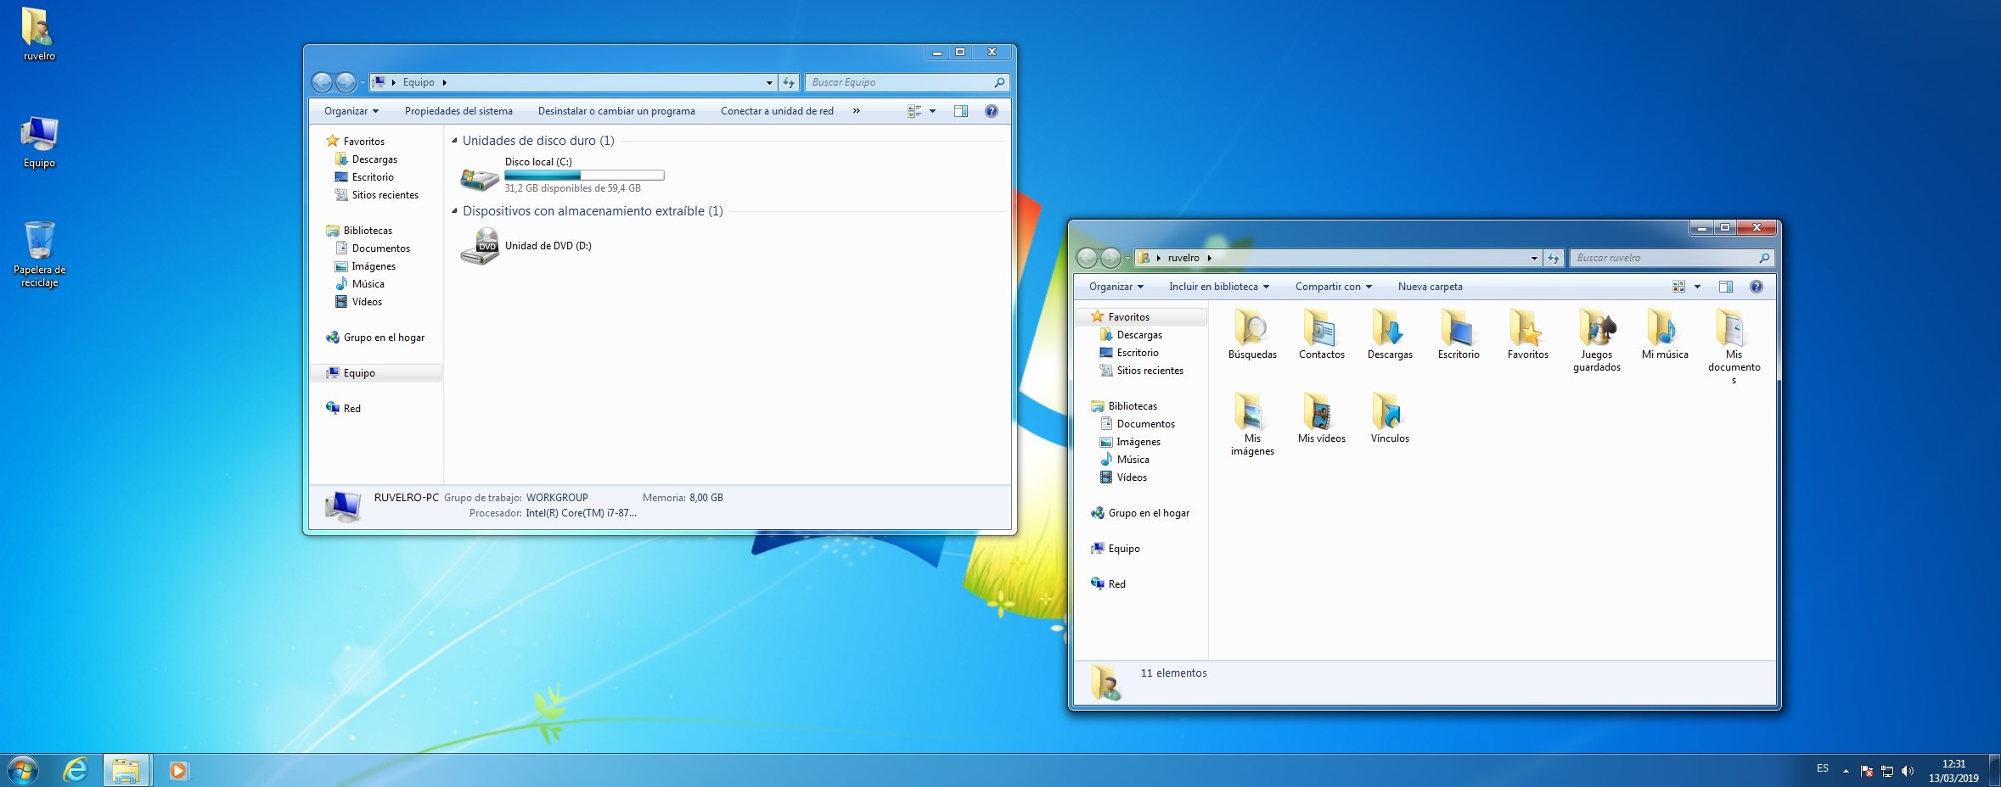Toggle preview pane in ruvelro window
Screen dimensions: 2001x787
[x=1726, y=287]
